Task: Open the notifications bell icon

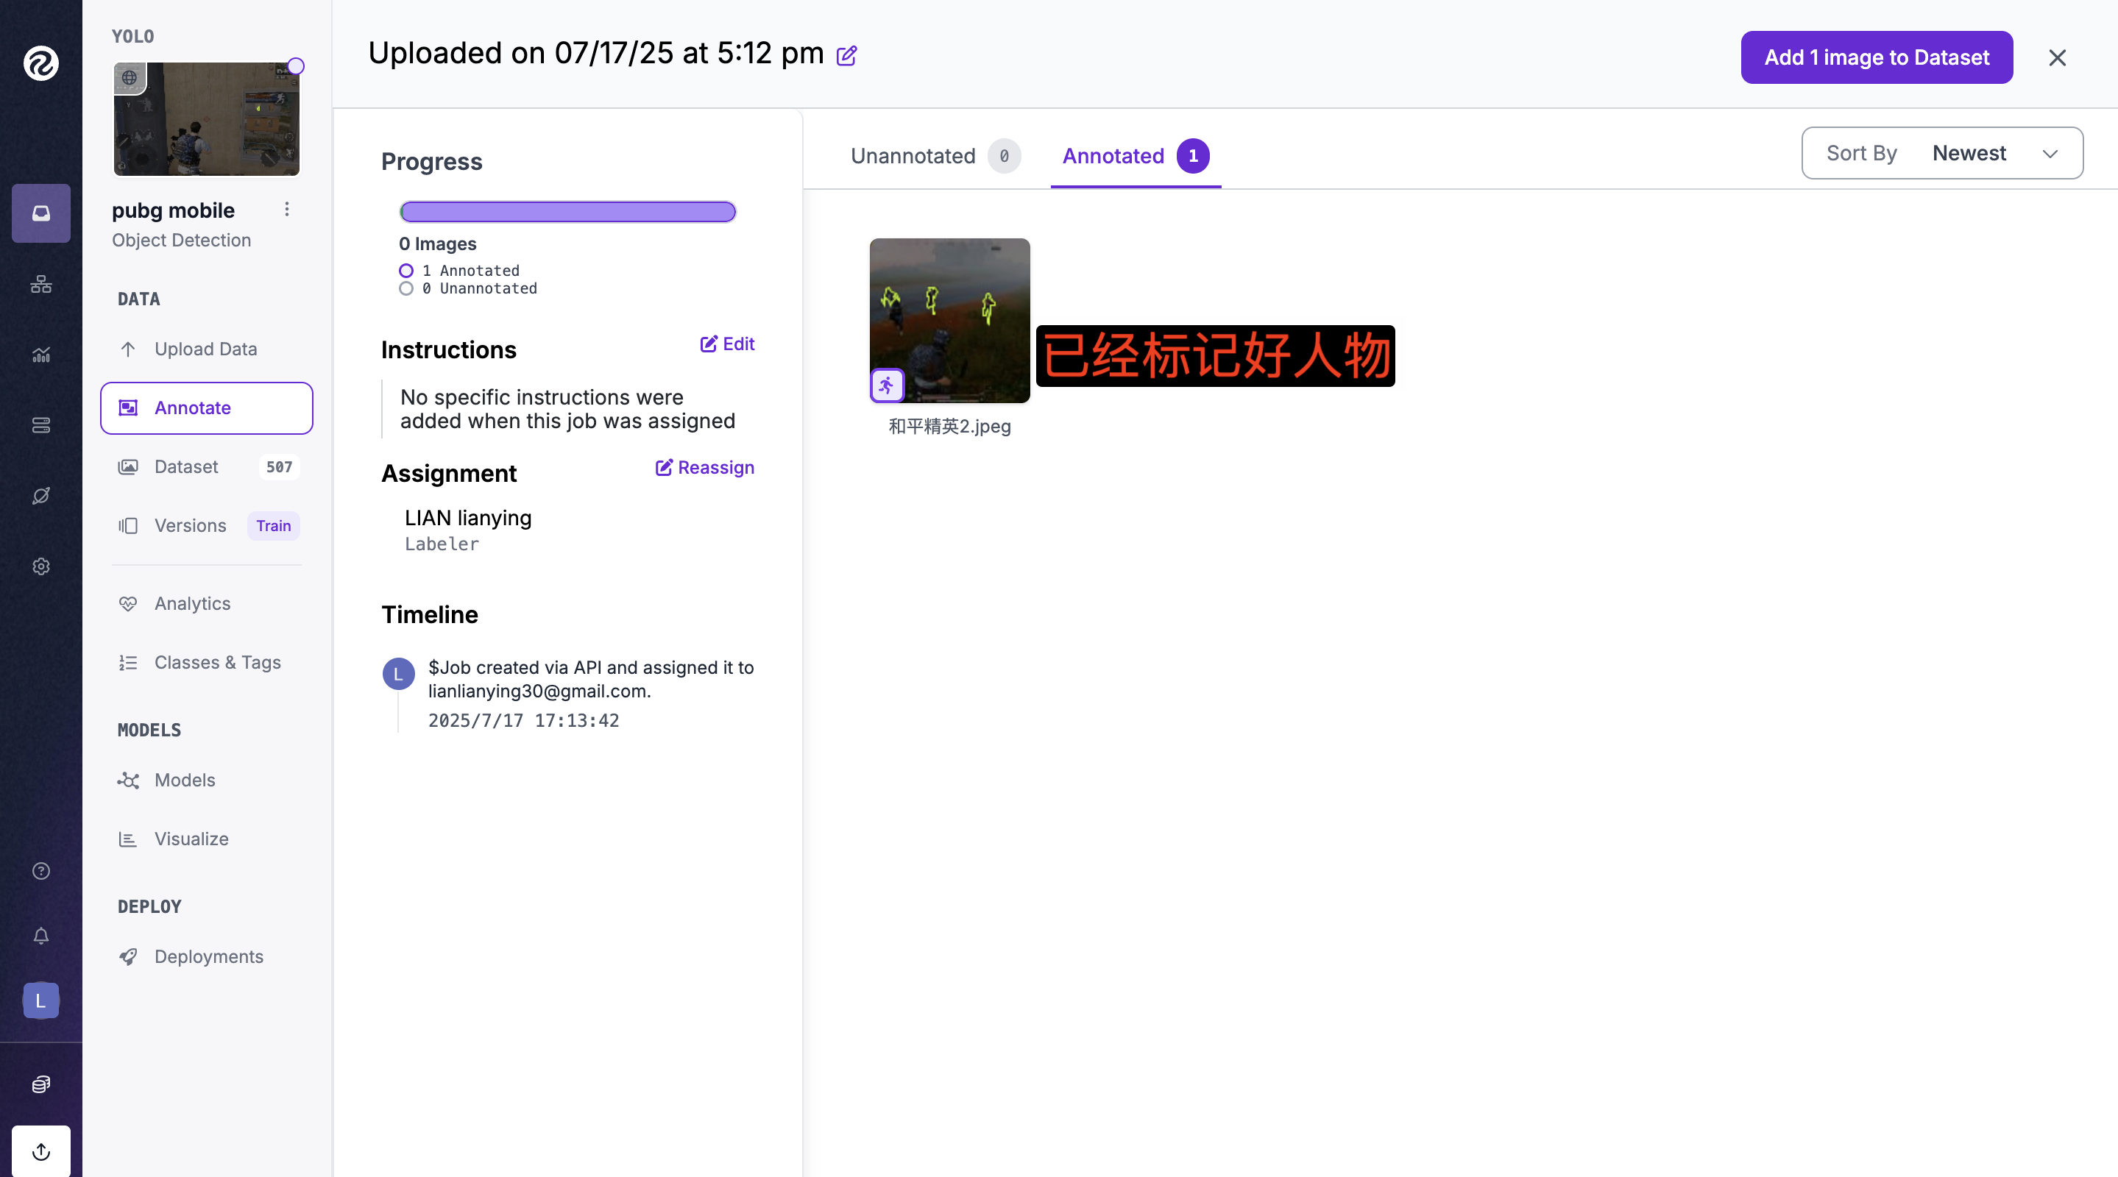Action: click(x=41, y=936)
